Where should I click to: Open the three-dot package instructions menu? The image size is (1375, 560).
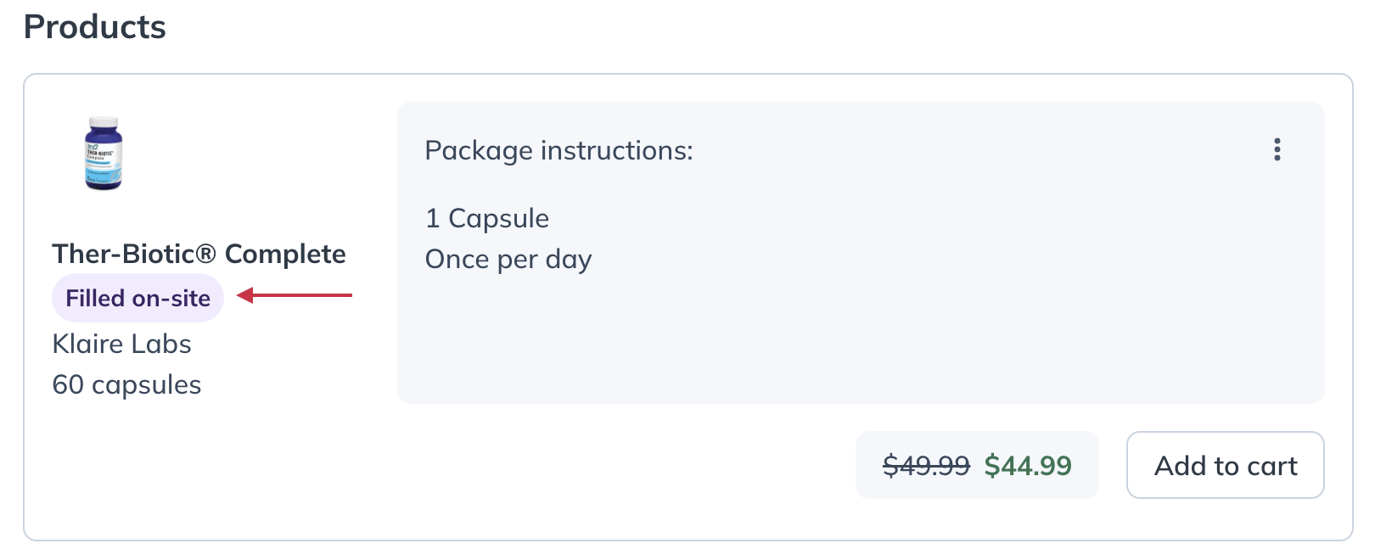[x=1277, y=150]
